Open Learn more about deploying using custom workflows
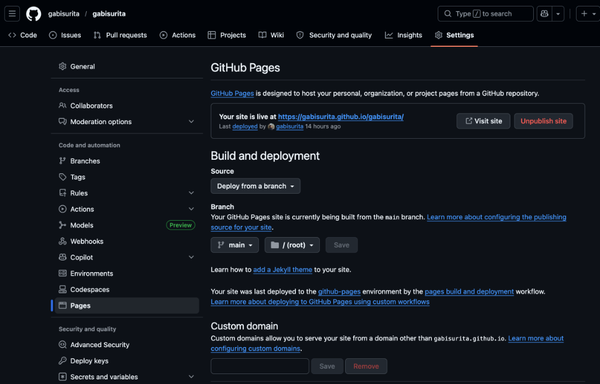600x384 pixels. tap(320, 302)
